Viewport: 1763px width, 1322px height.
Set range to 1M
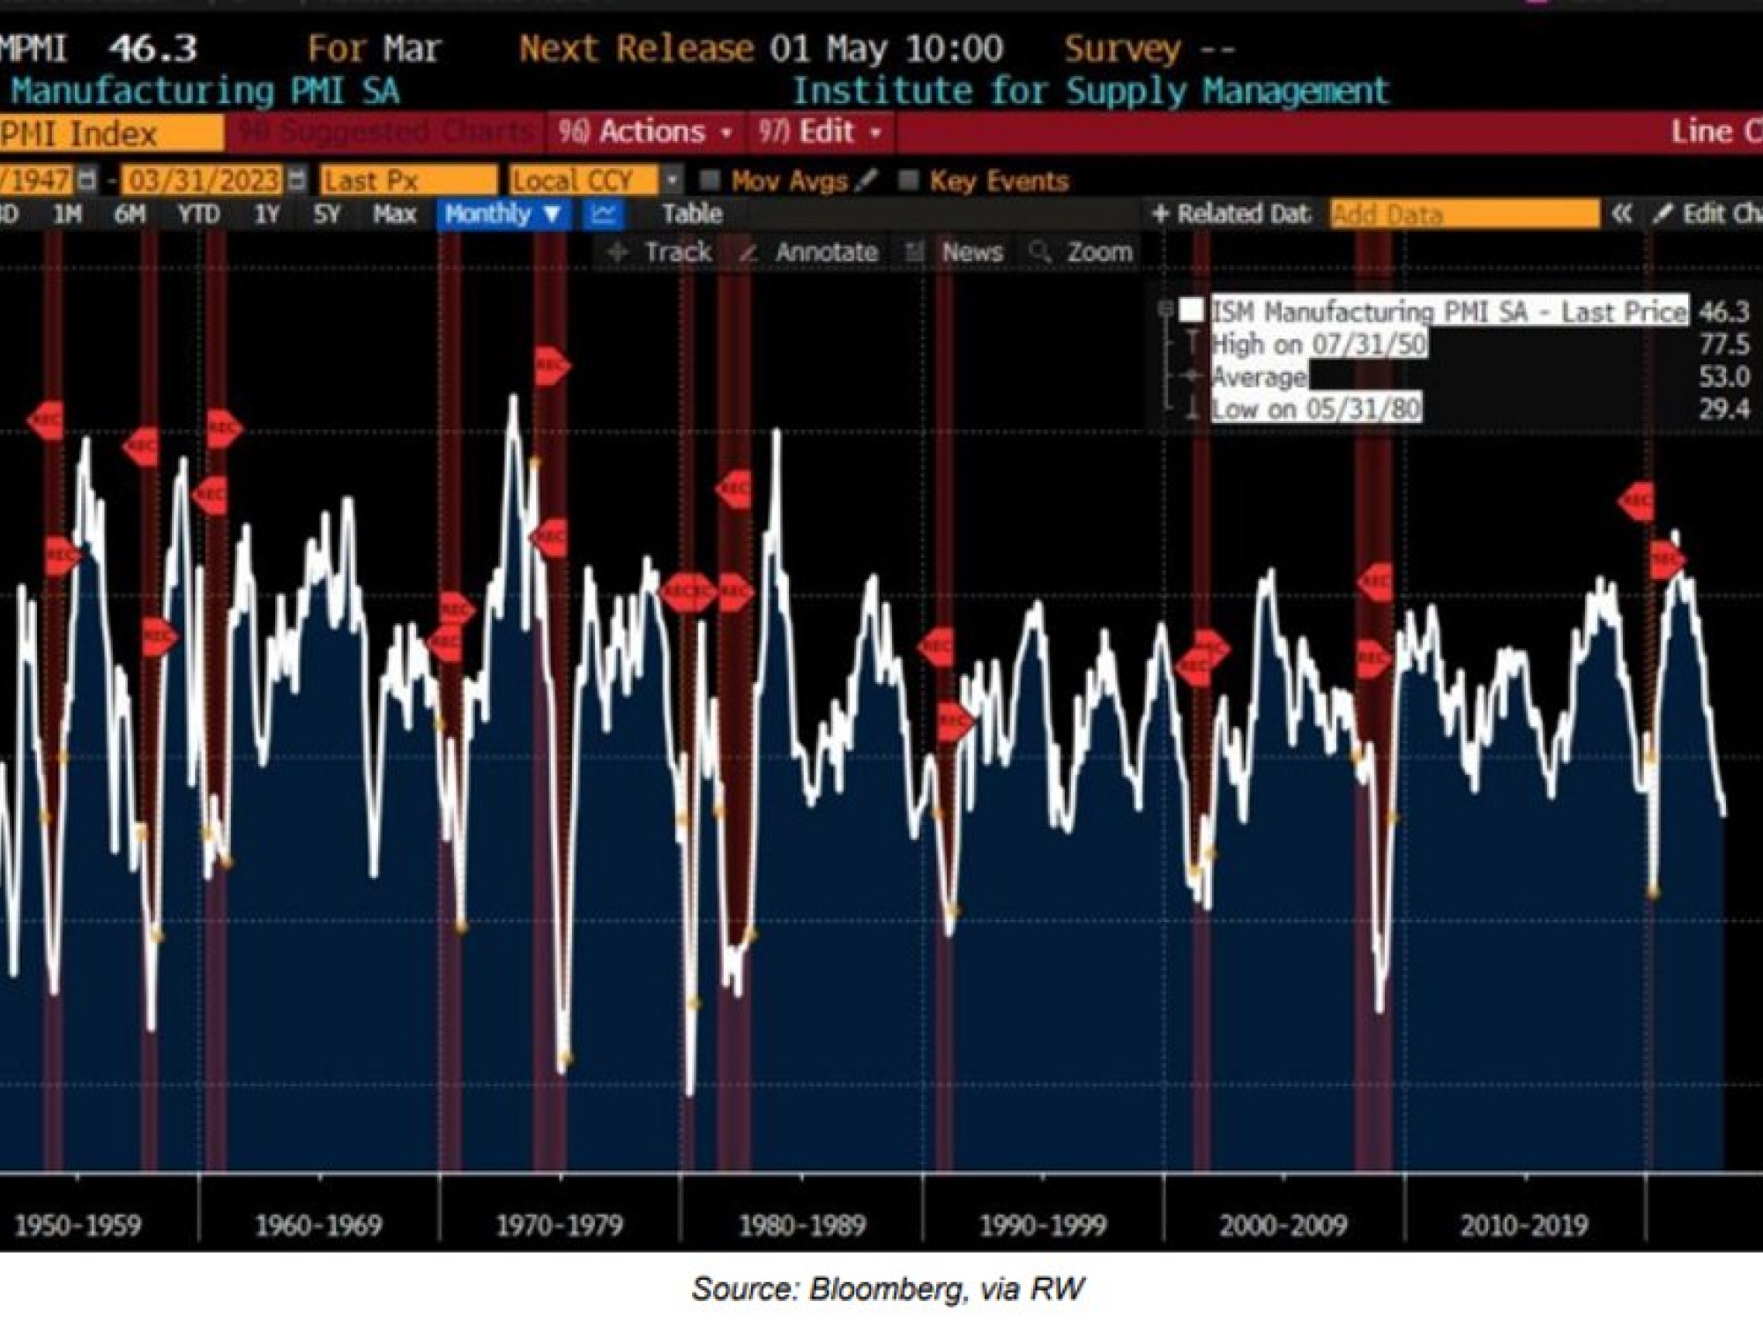click(x=67, y=214)
